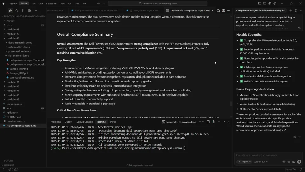The height and width of the screenshot is (172, 305).
Task: Expand the TIMELINE section
Action: tap(9, 165)
